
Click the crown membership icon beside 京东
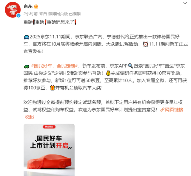click(x=36, y=7)
